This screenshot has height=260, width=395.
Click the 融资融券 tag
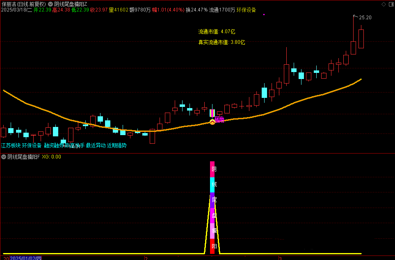click(54, 145)
